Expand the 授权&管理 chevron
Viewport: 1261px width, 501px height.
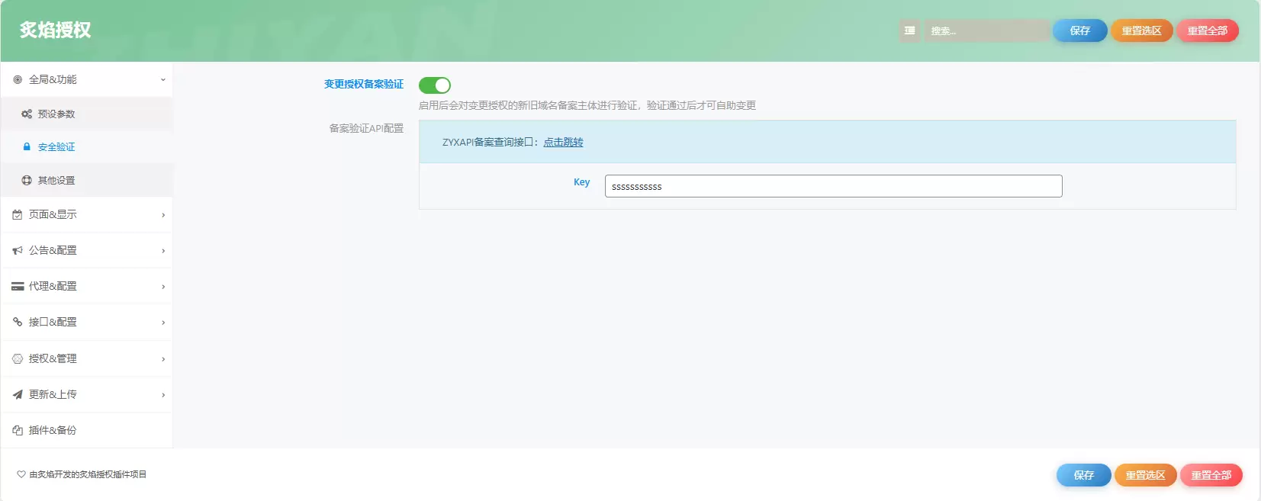(163, 359)
